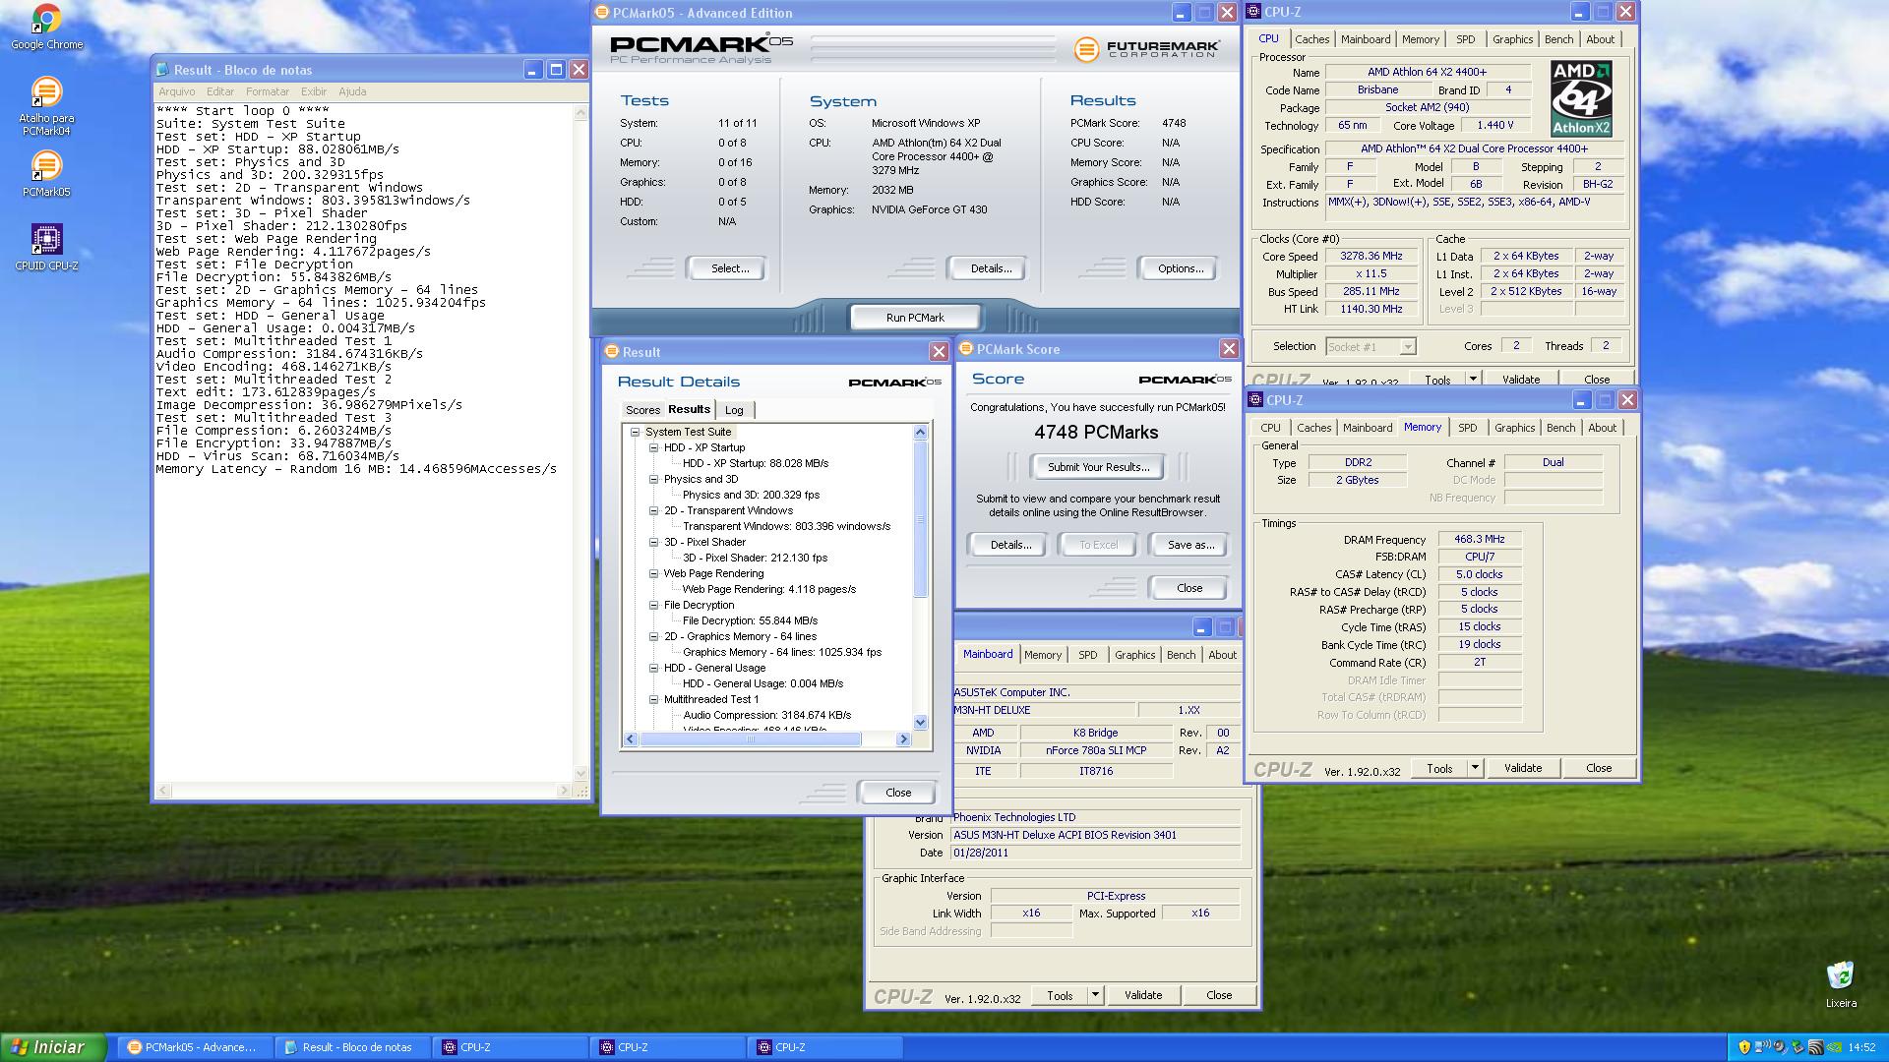Click the Save as... button in PCMark Score
This screenshot has height=1062, width=1889.
pyautogui.click(x=1190, y=545)
